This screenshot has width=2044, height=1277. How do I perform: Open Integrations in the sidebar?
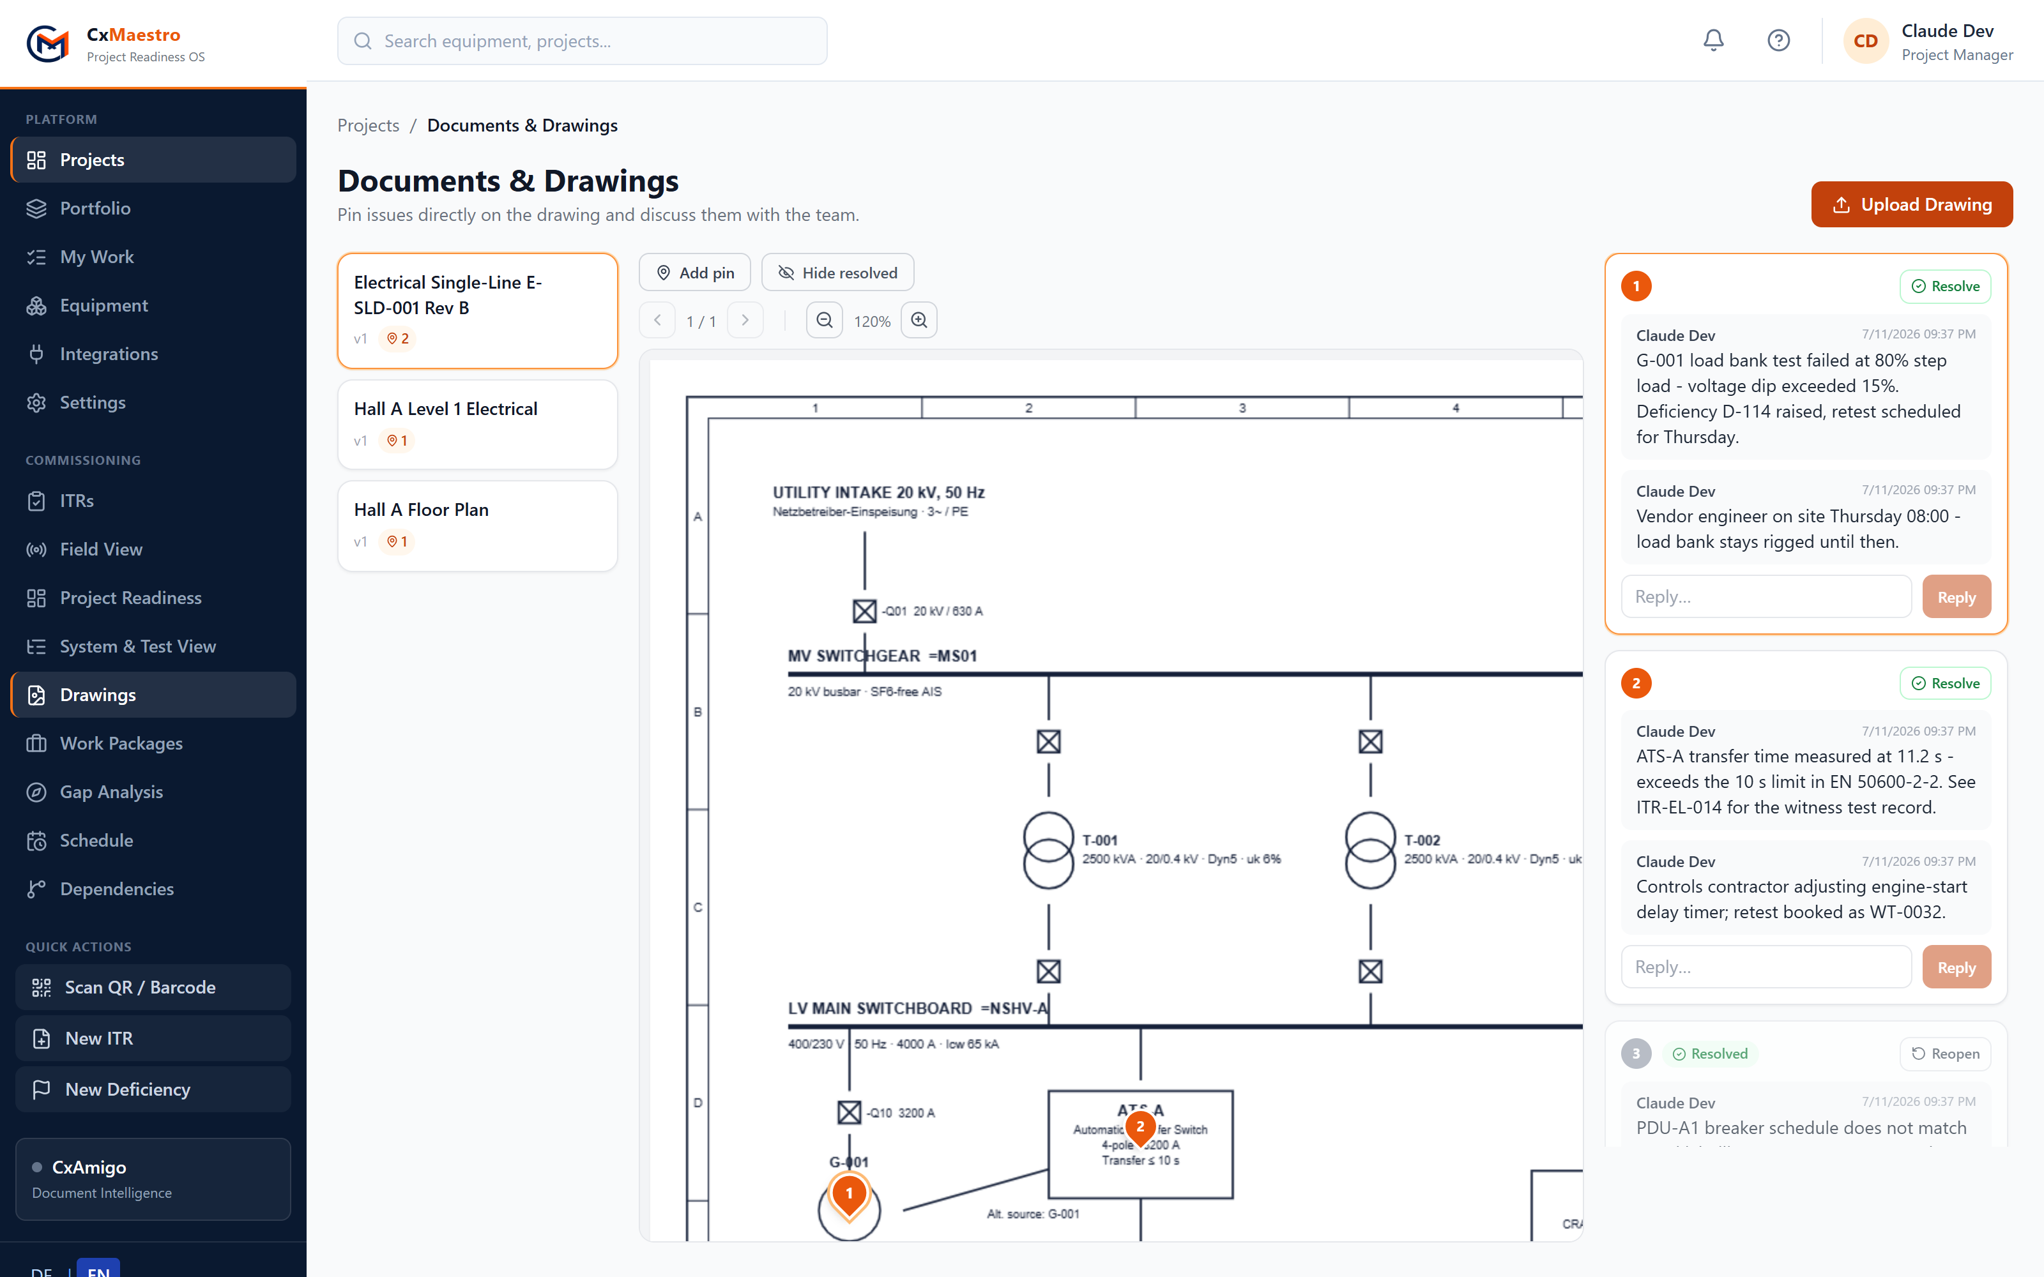153,354
